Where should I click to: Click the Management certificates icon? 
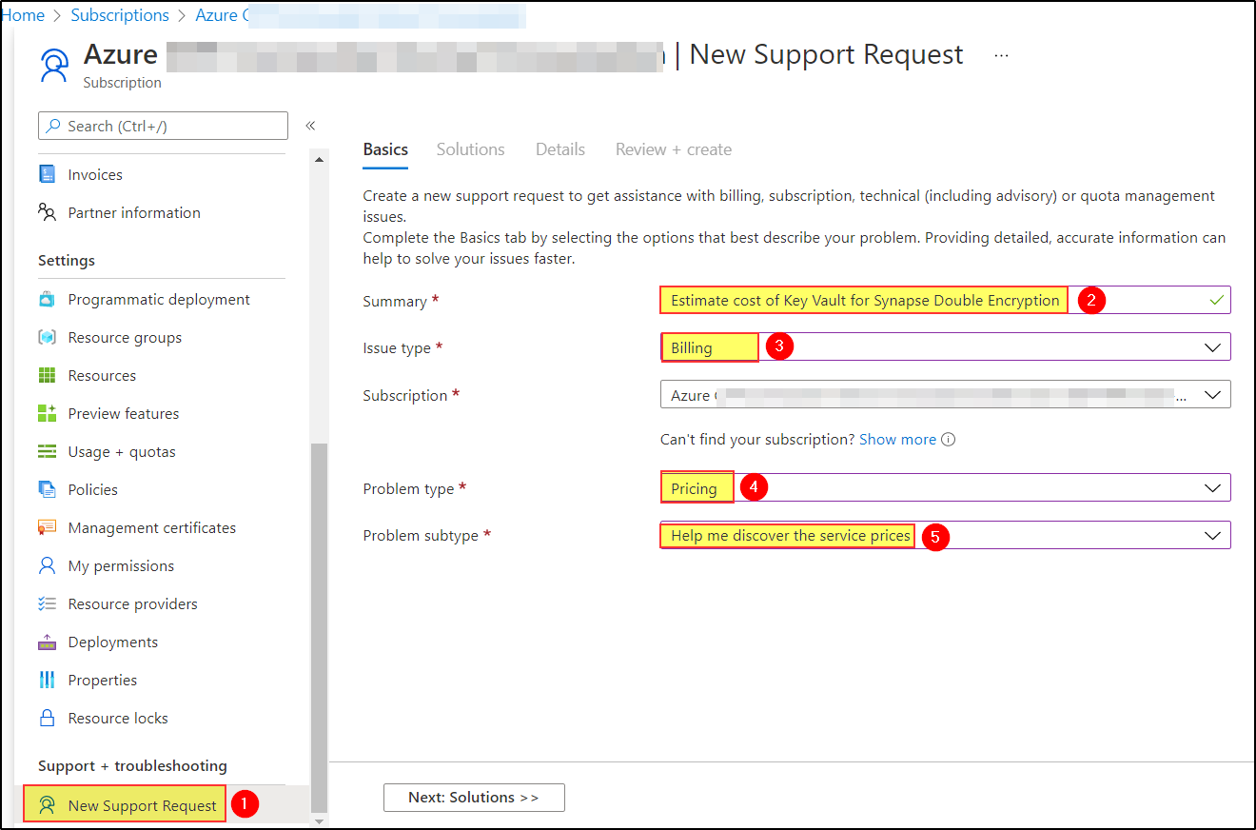coord(47,527)
